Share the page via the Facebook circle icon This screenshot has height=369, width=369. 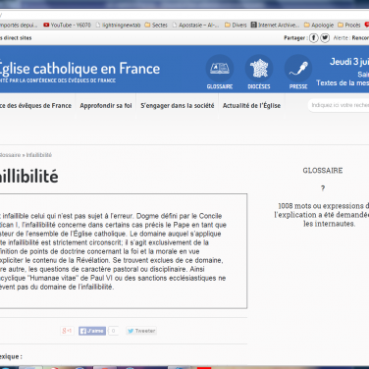(314, 38)
